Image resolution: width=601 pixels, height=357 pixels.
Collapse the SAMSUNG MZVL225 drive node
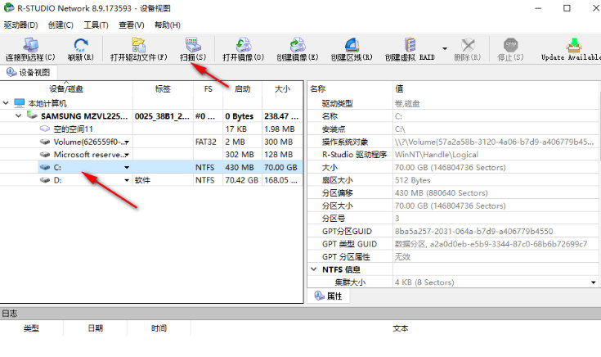point(18,115)
